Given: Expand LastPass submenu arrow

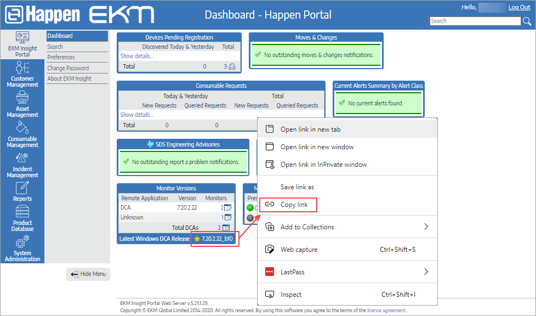Looking at the screenshot, I should click(426, 272).
